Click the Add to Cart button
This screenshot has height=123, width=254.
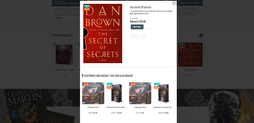tap(137, 27)
